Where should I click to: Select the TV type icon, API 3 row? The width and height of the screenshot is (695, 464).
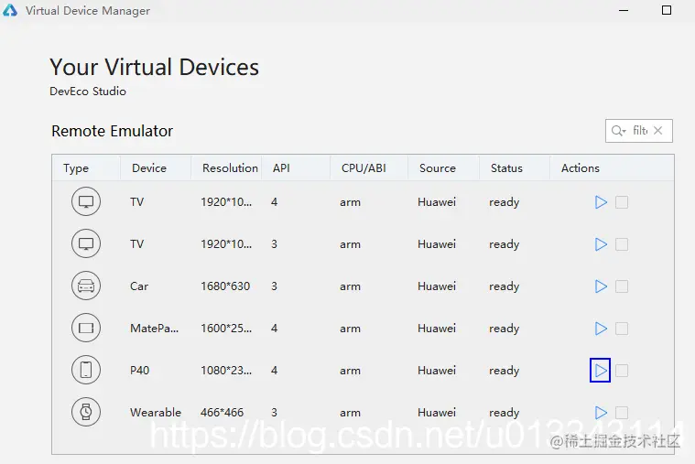pos(86,243)
